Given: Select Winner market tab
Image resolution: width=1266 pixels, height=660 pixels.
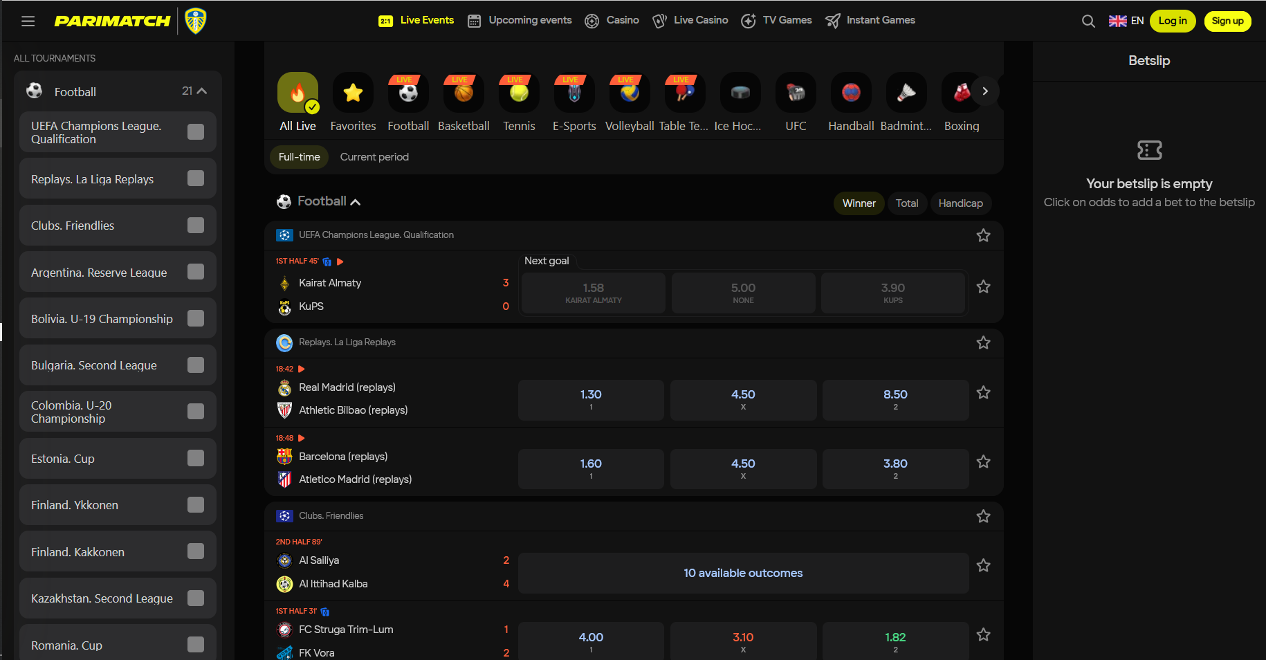Looking at the screenshot, I should (x=859, y=203).
